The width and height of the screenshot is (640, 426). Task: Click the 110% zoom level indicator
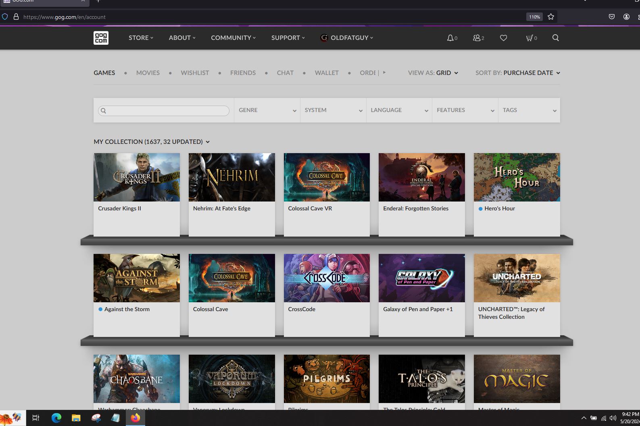[534, 17]
